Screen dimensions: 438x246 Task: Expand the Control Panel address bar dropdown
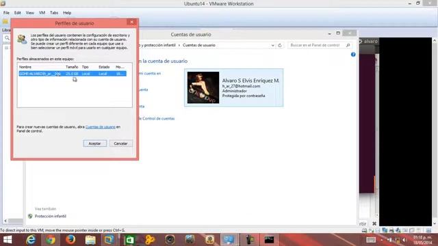[x=272, y=45]
